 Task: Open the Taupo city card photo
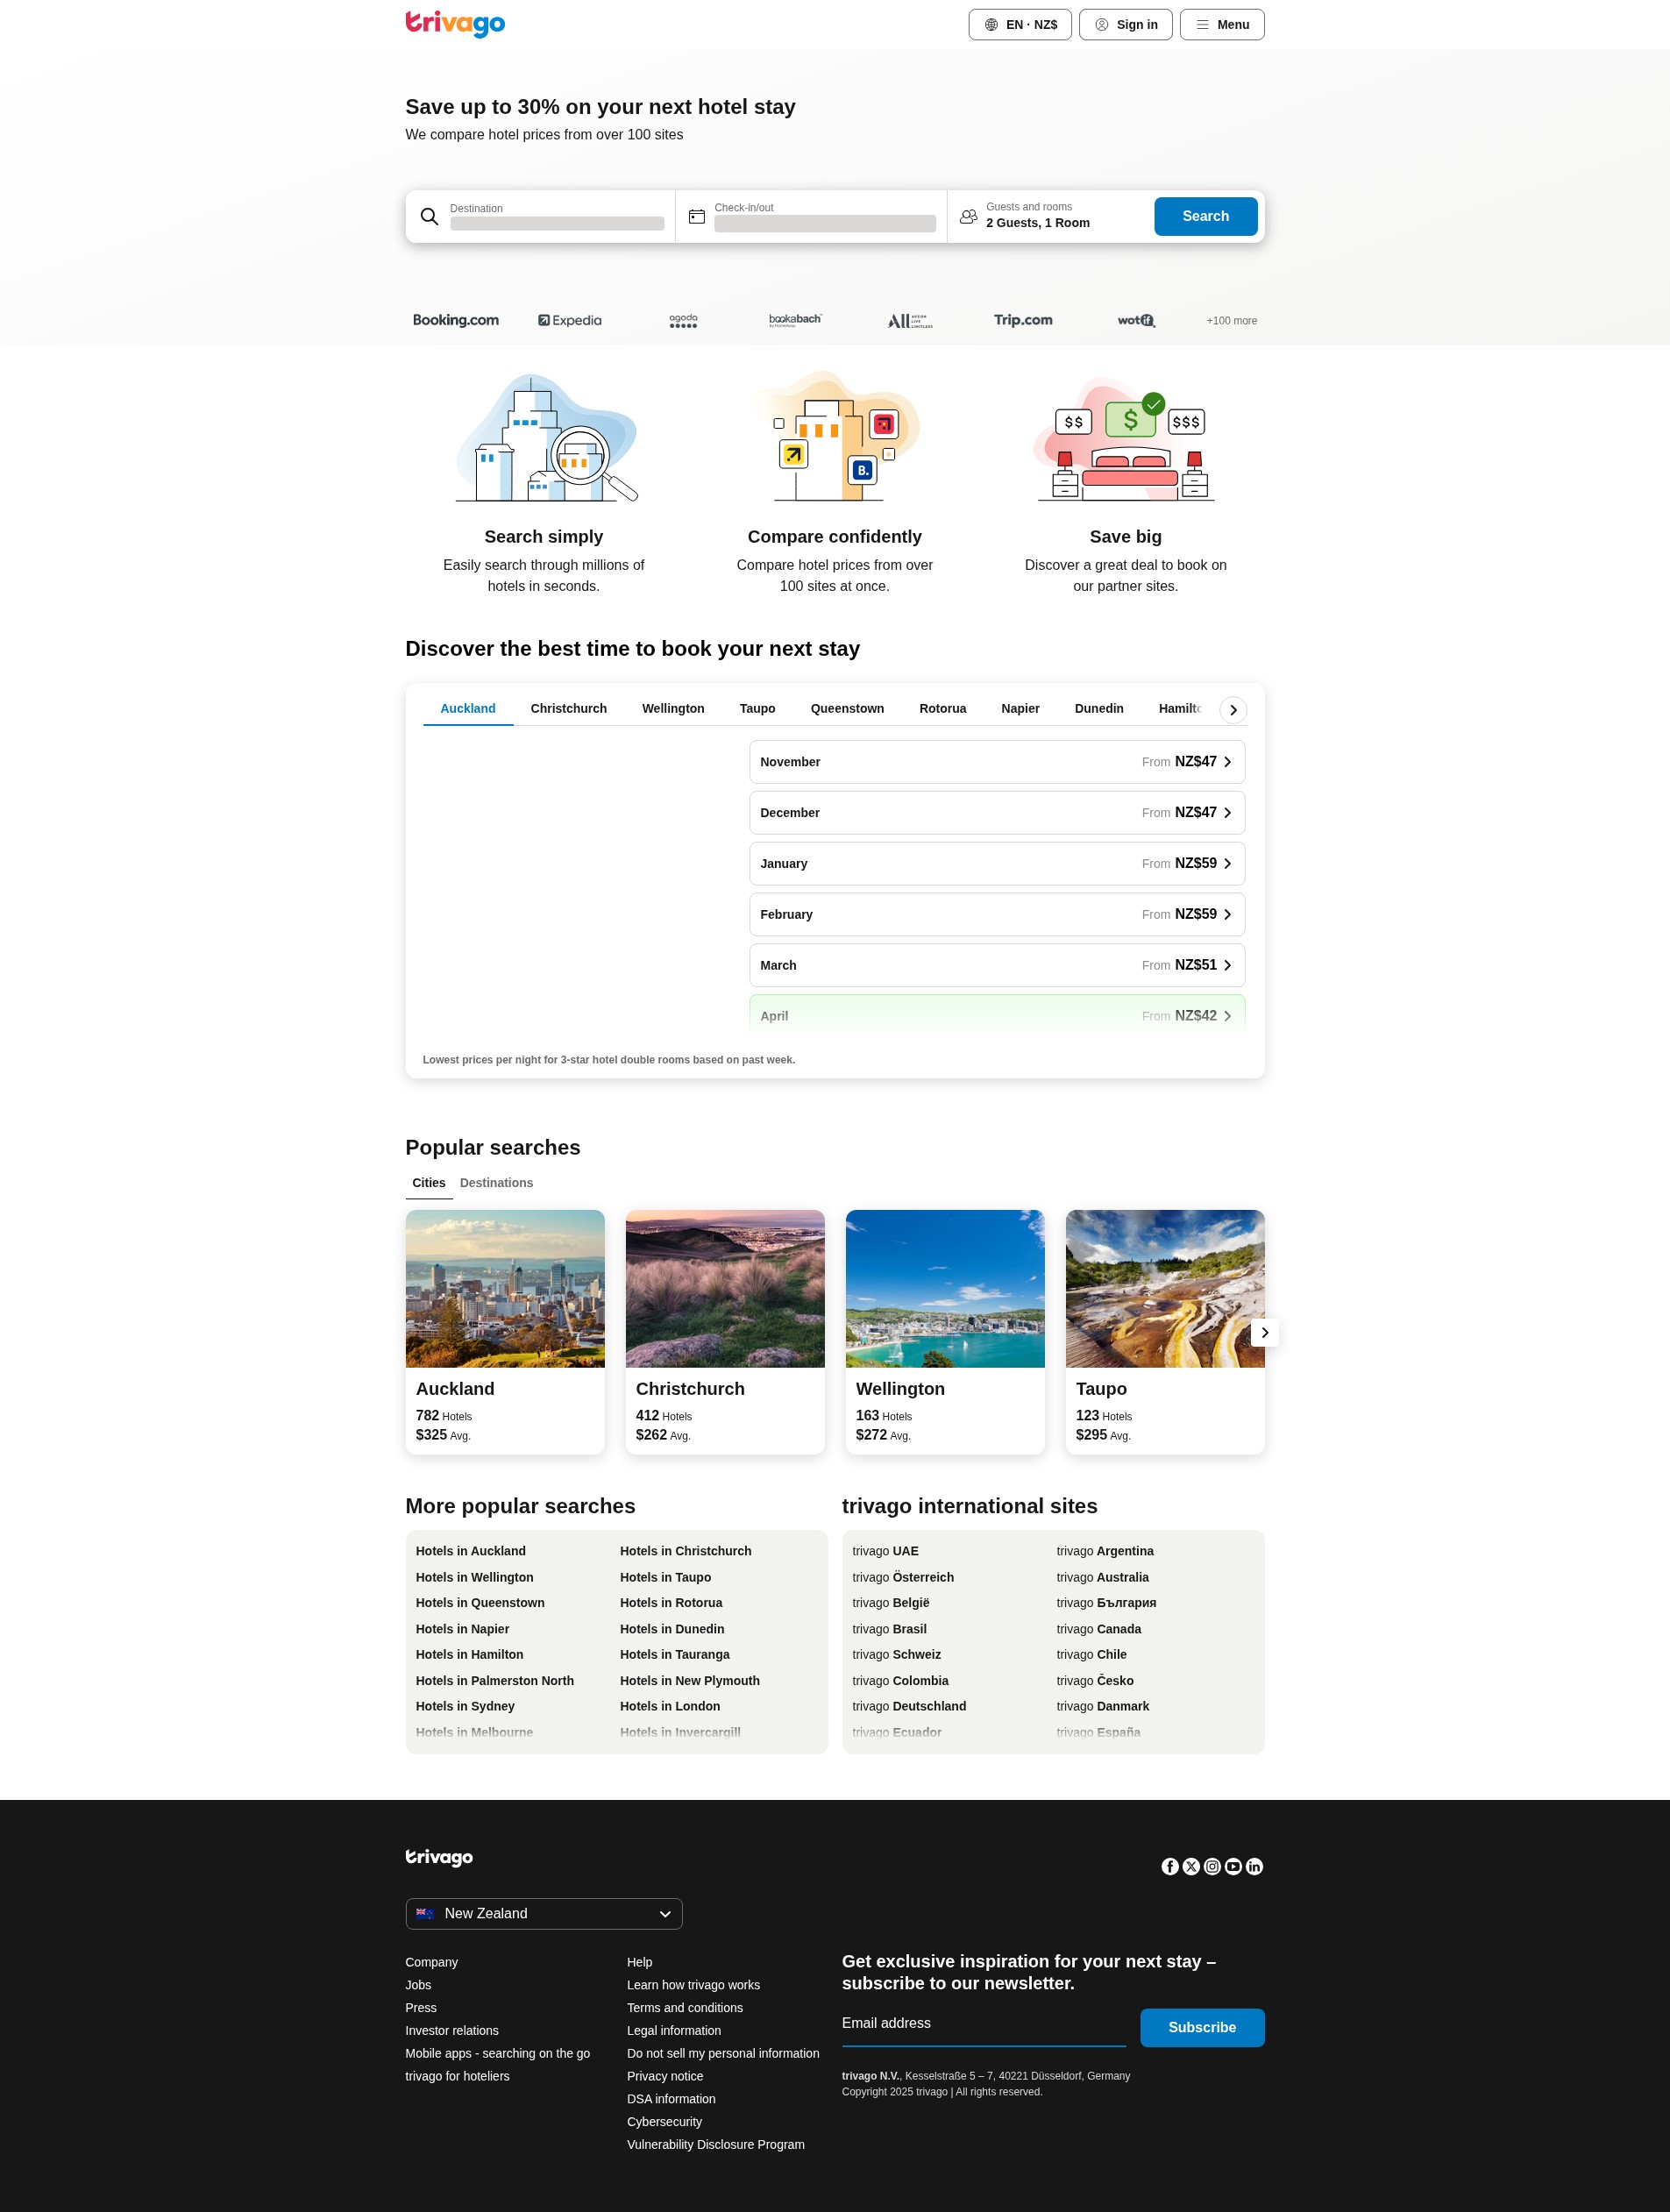tap(1165, 1288)
